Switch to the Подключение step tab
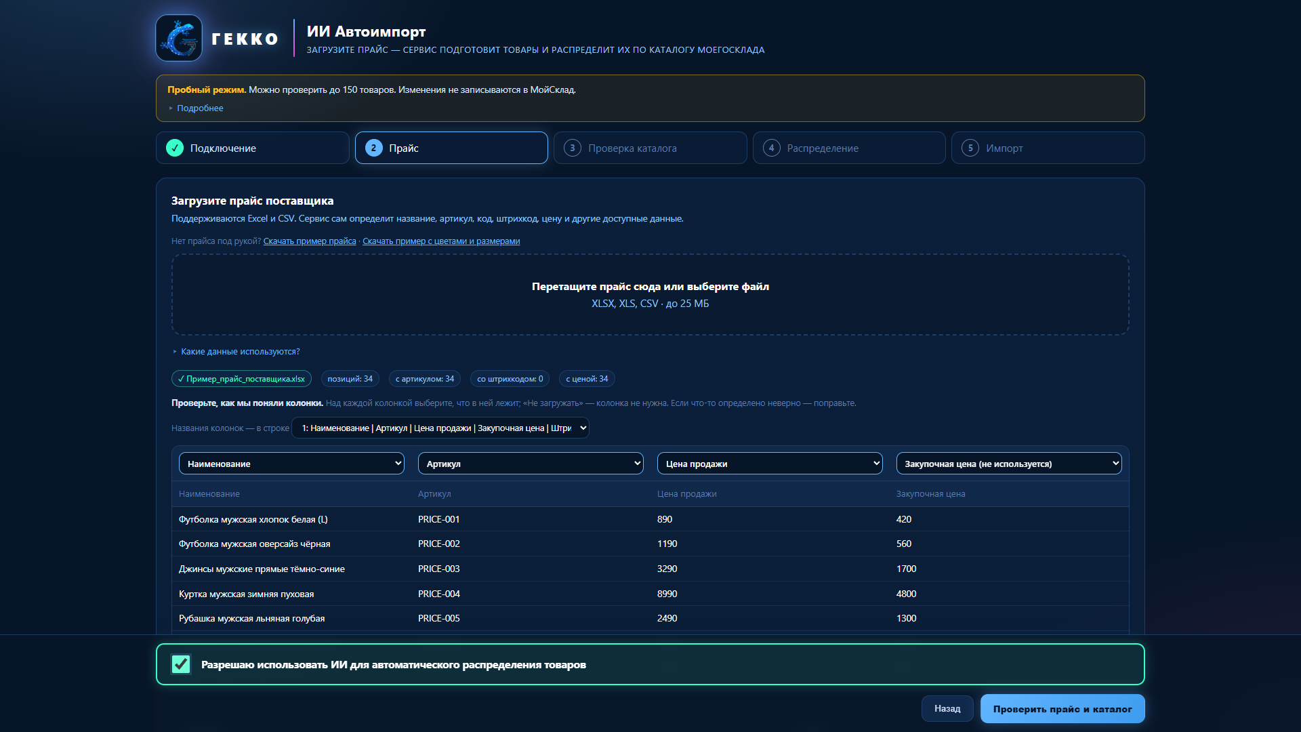 pyautogui.click(x=253, y=148)
